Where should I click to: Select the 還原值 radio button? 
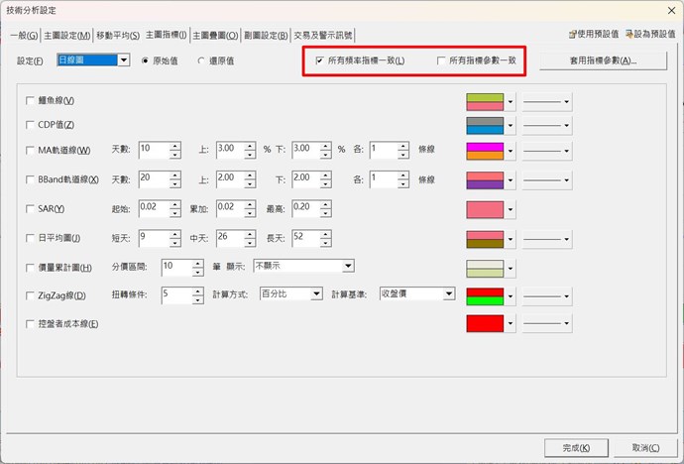[203, 61]
